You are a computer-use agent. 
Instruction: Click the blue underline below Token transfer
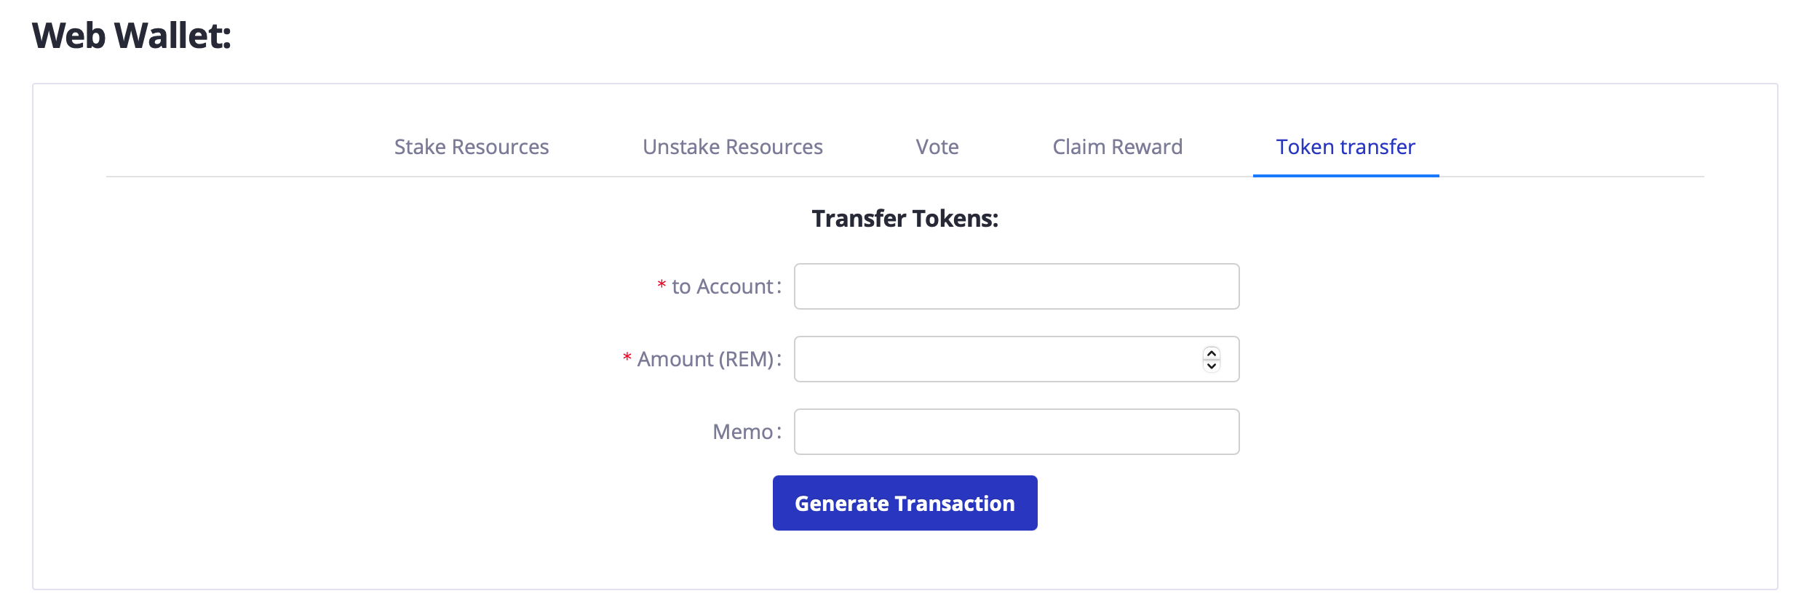(1346, 175)
